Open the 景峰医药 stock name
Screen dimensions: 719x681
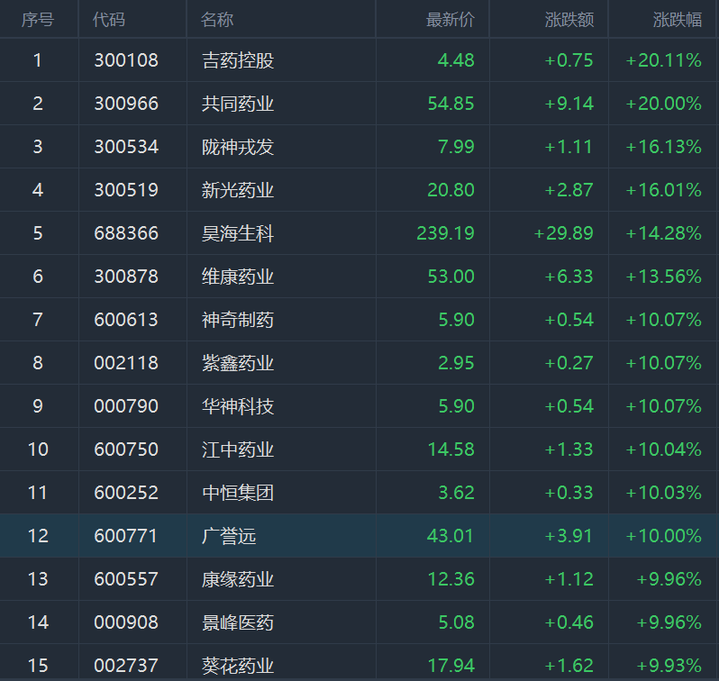pos(238,622)
